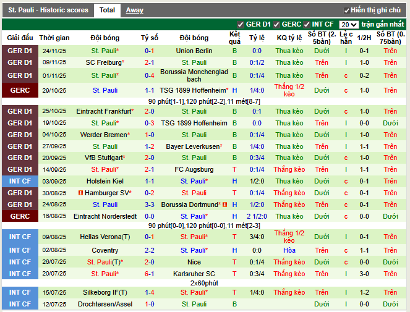The width and height of the screenshot is (410, 312).
Task: Uncheck the GER D1 league filter
Action: pos(241,25)
